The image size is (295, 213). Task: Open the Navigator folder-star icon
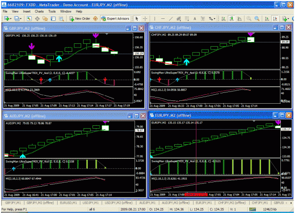(x=45, y=18)
